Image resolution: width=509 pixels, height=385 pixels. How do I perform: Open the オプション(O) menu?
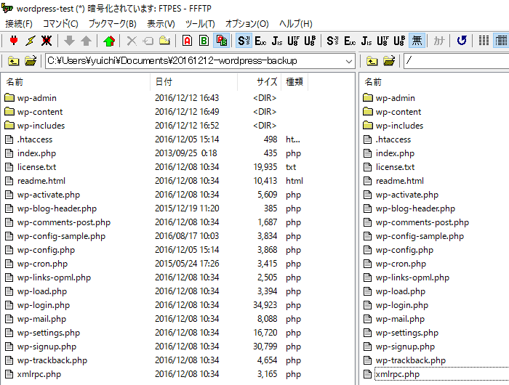pos(247,24)
